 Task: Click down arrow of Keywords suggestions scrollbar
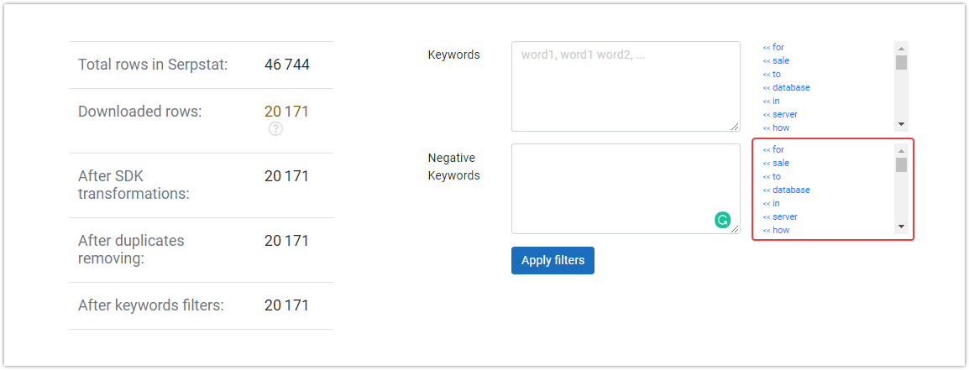pos(901,124)
